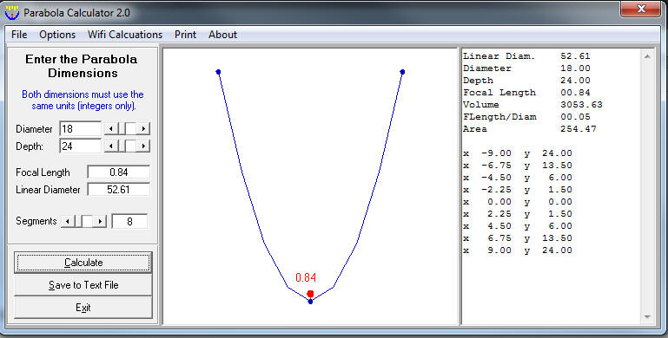Decrease Diameter with left arrow
This screenshot has width=668, height=338.
[x=111, y=128]
